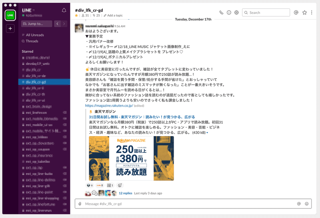The width and height of the screenshot is (320, 218).
Task: Toggle the LINE reaction with count 8
Action: pos(100,185)
